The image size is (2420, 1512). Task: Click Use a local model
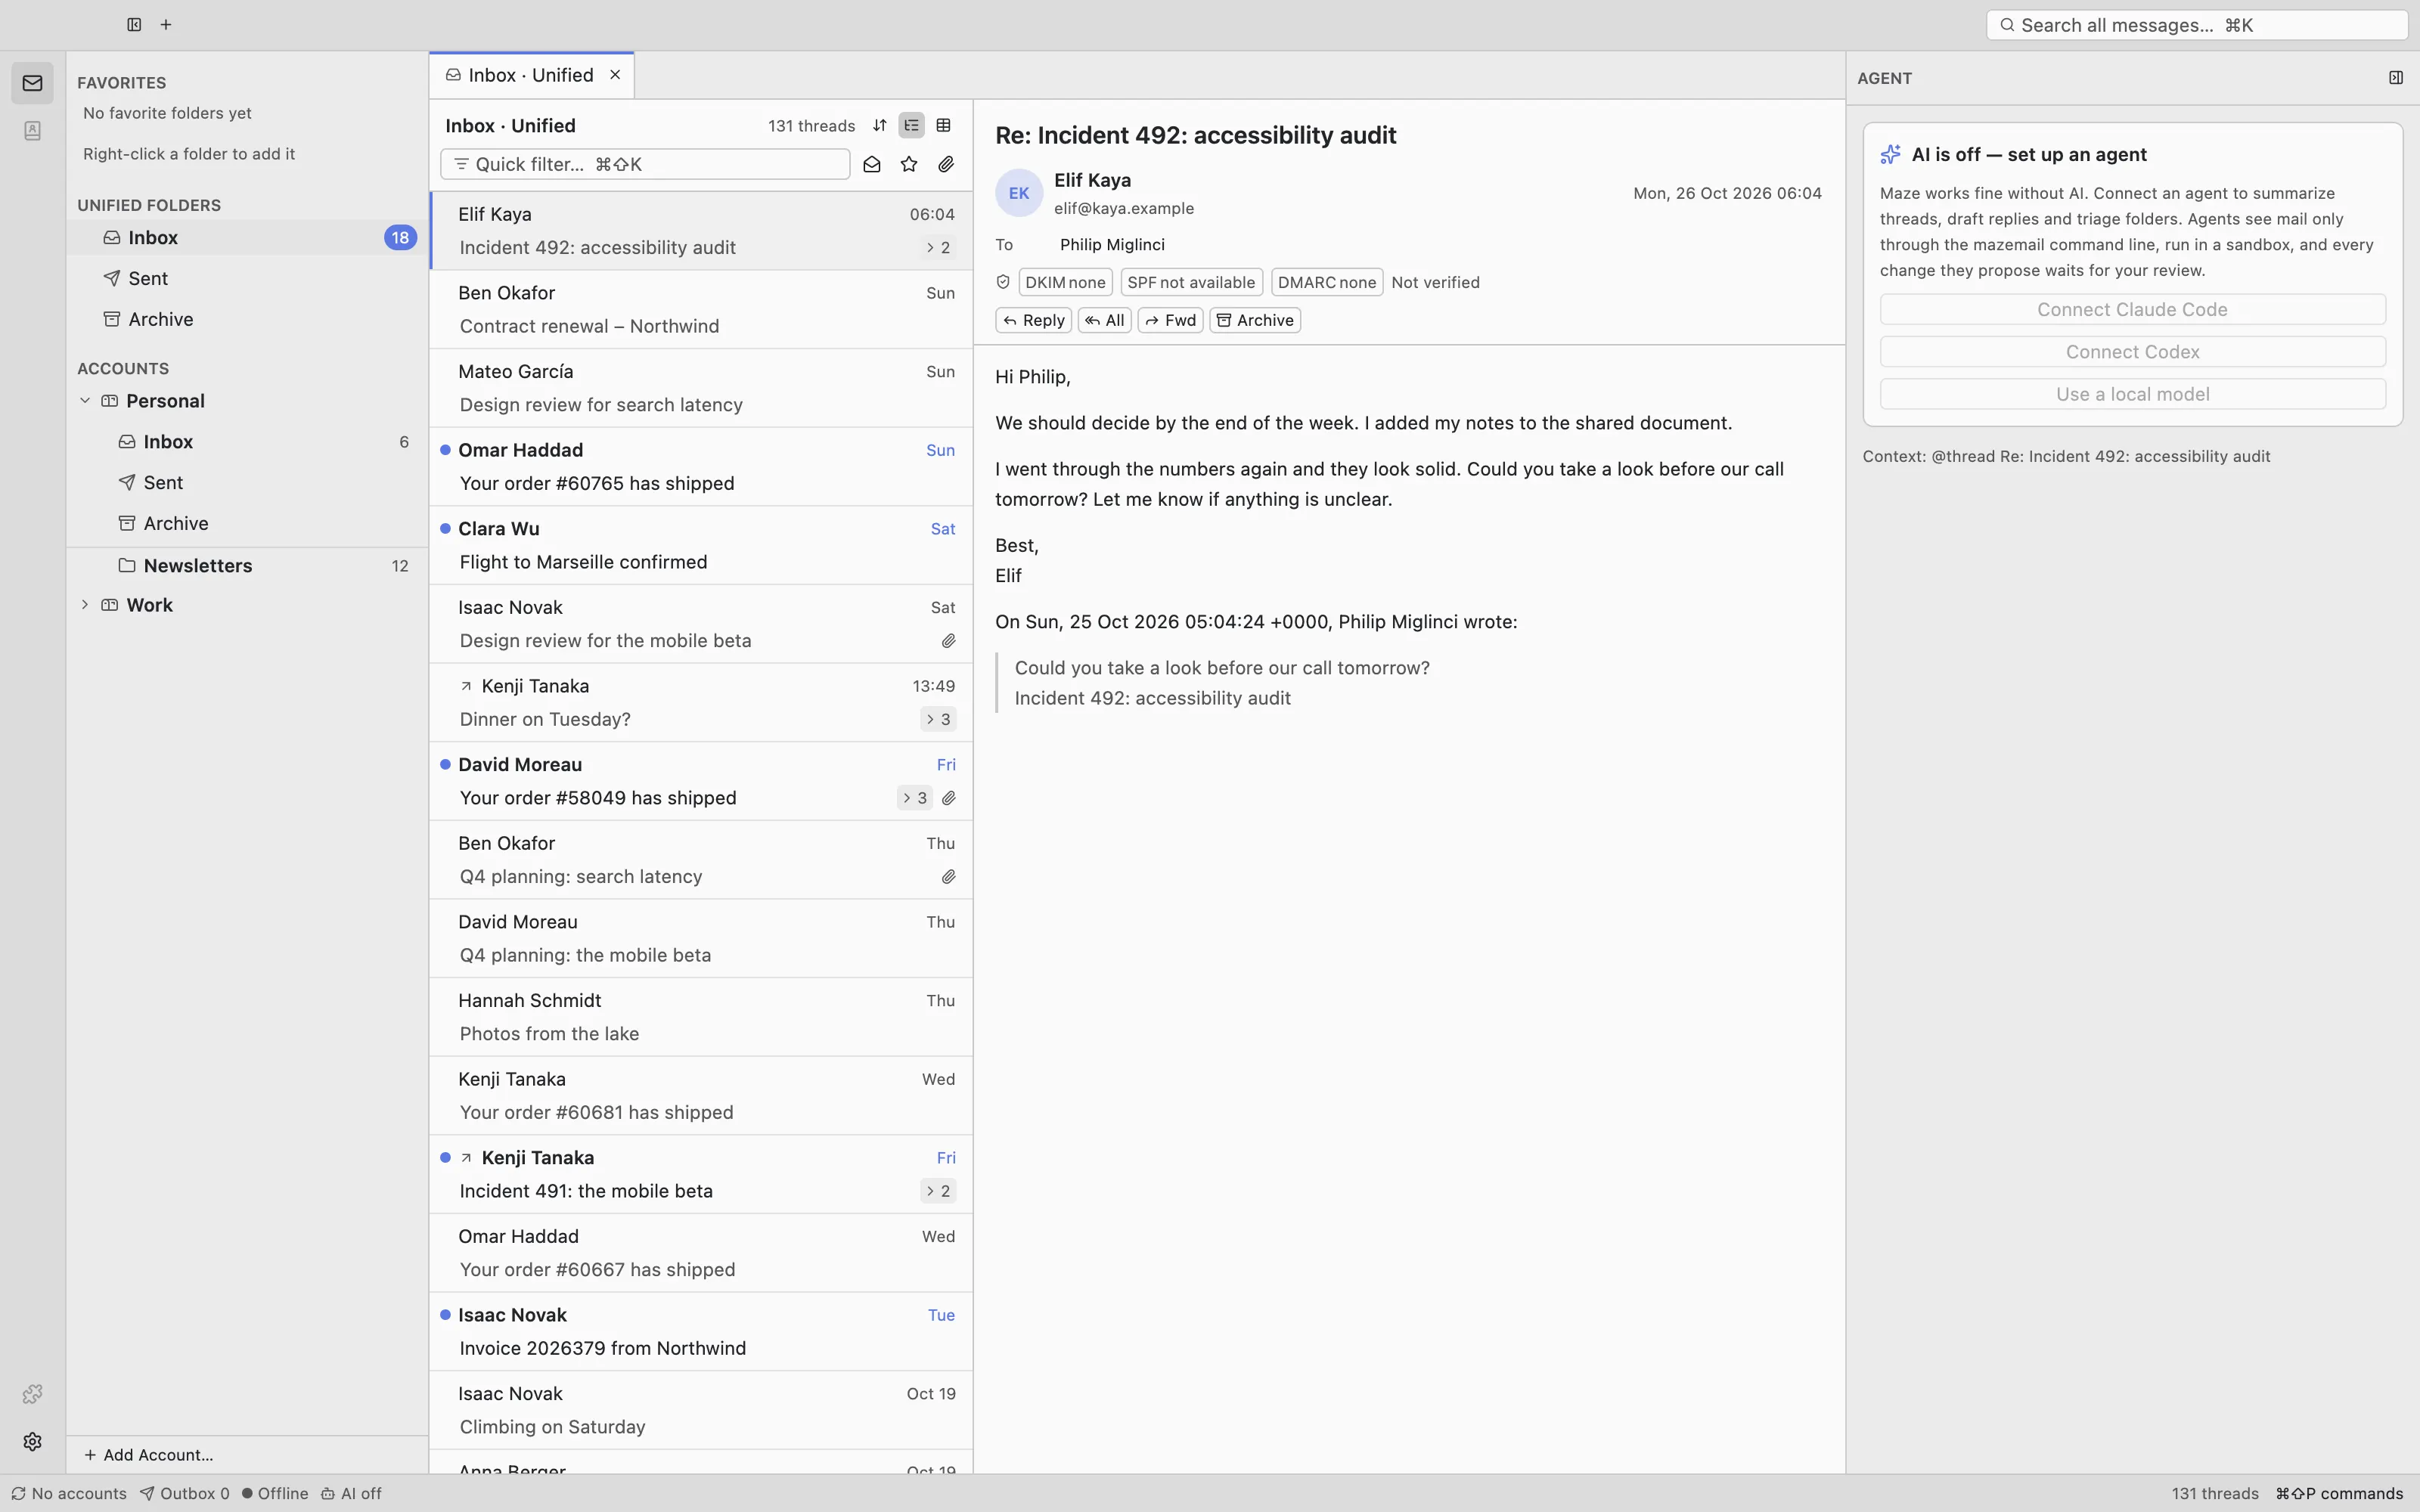pyautogui.click(x=2132, y=394)
